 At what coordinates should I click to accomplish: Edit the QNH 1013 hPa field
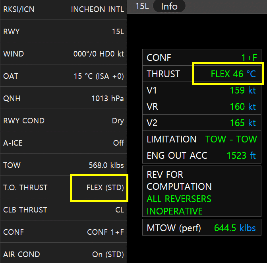[x=64, y=98]
